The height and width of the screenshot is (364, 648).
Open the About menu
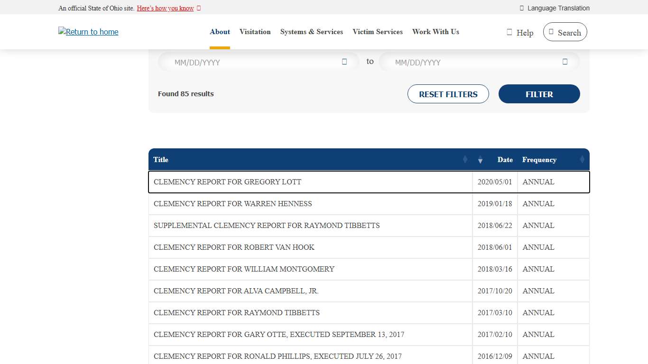[x=220, y=32]
